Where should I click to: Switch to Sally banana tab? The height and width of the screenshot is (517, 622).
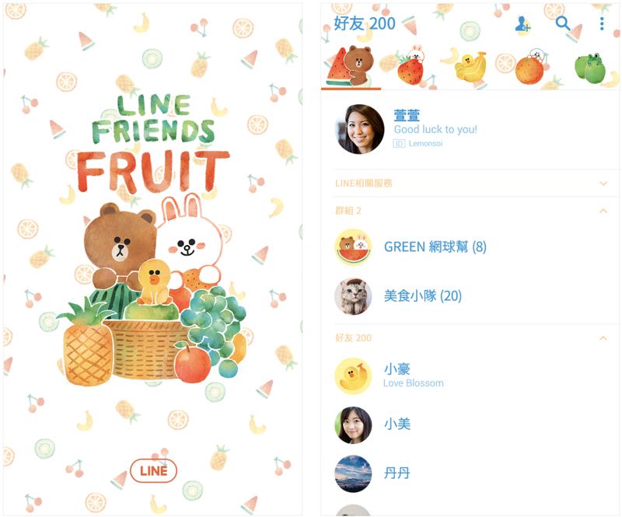click(x=470, y=65)
